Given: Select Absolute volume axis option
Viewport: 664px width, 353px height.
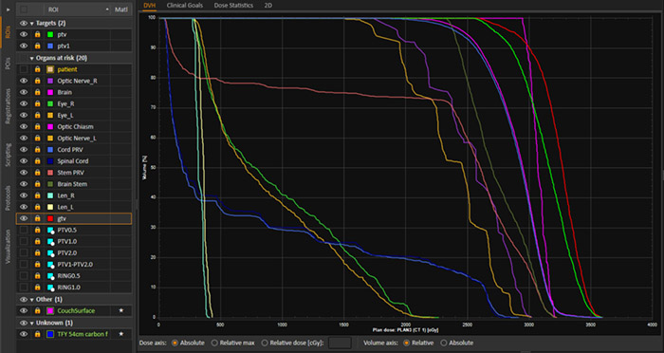Looking at the screenshot, I should pos(444,343).
